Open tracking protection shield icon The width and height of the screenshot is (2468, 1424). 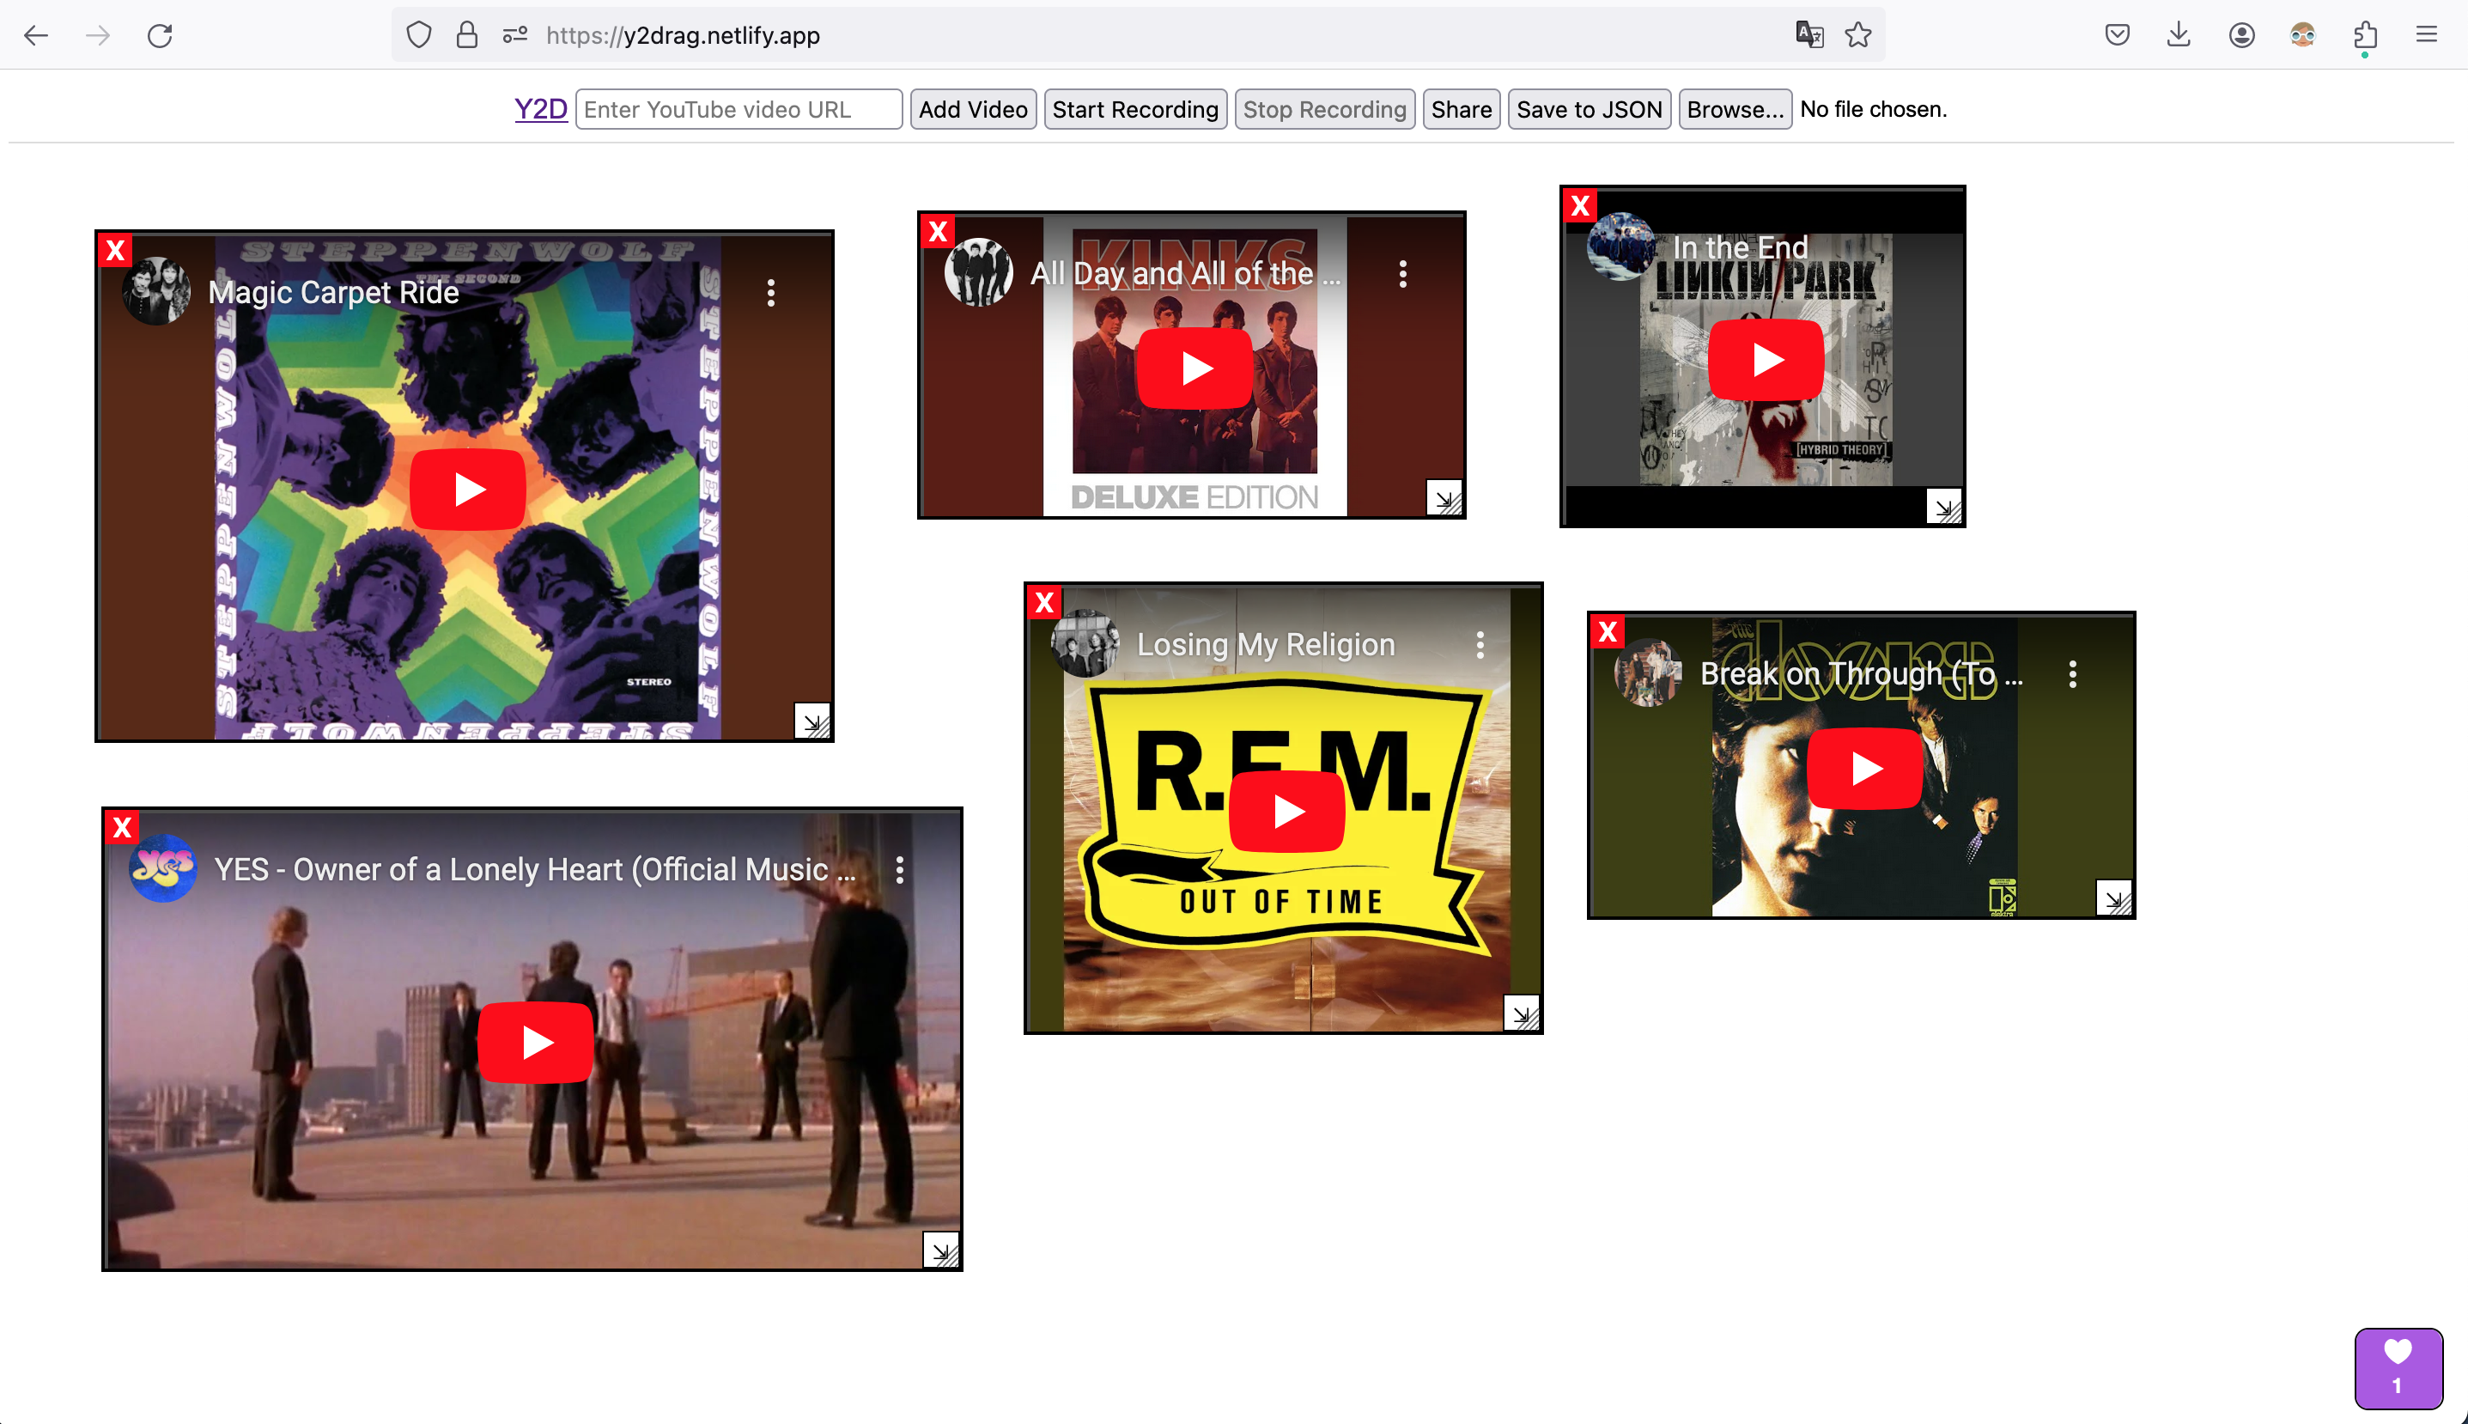(x=419, y=35)
